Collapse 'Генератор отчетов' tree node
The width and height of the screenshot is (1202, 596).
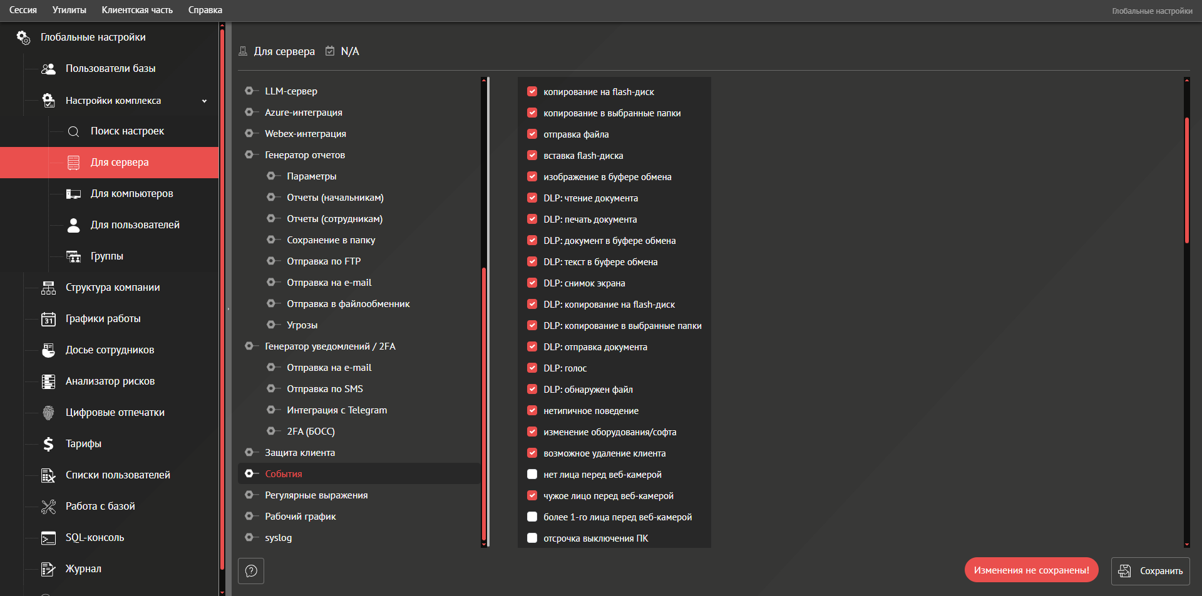pyautogui.click(x=249, y=154)
